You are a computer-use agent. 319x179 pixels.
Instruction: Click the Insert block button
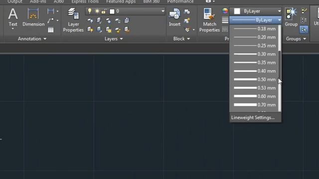click(174, 17)
